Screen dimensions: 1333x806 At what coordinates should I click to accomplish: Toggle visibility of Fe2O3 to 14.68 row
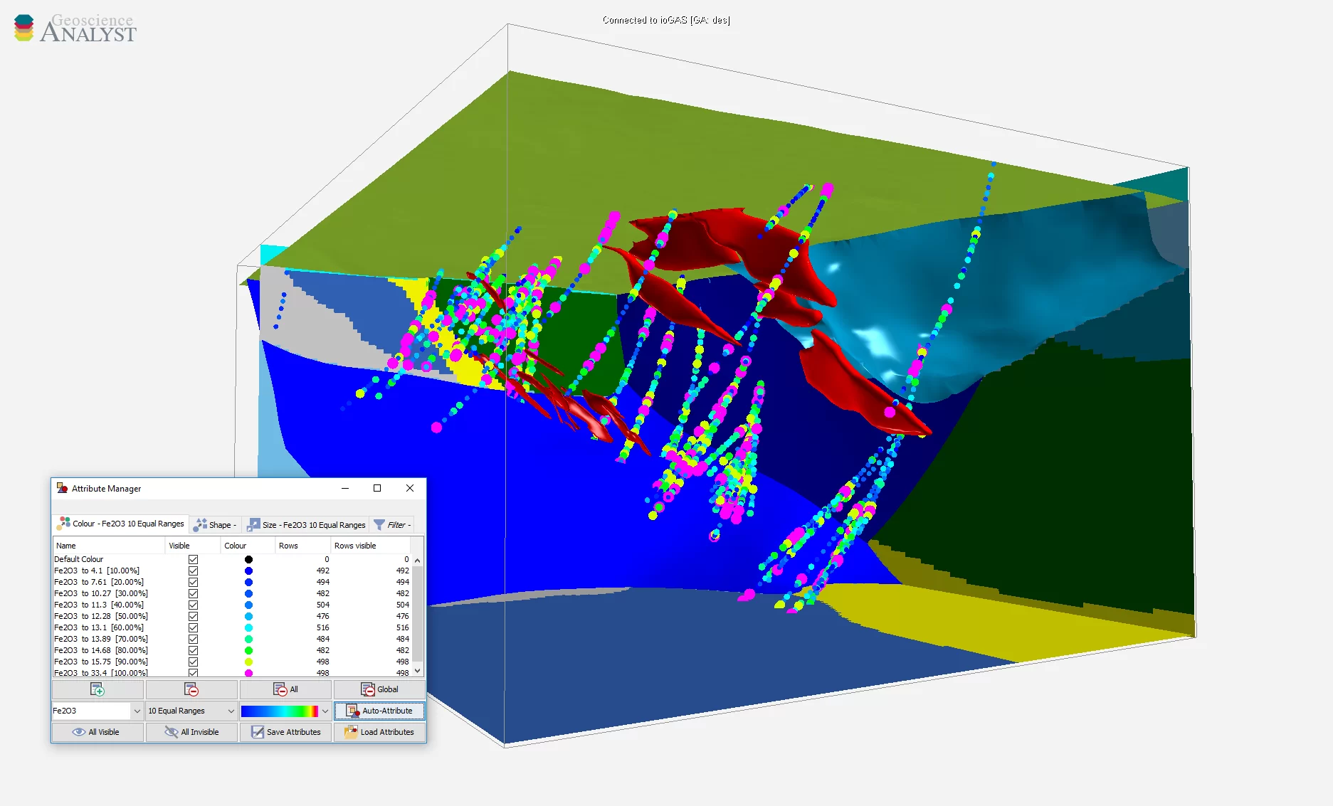[x=193, y=650]
